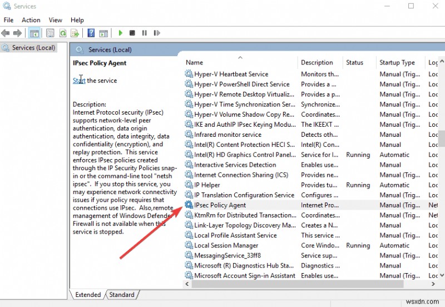Click gear icon of IP Translation Configuration Service

pos(189,195)
